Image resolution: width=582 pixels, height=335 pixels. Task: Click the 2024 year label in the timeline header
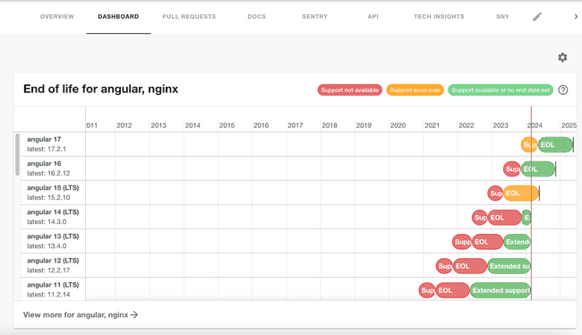(x=535, y=125)
